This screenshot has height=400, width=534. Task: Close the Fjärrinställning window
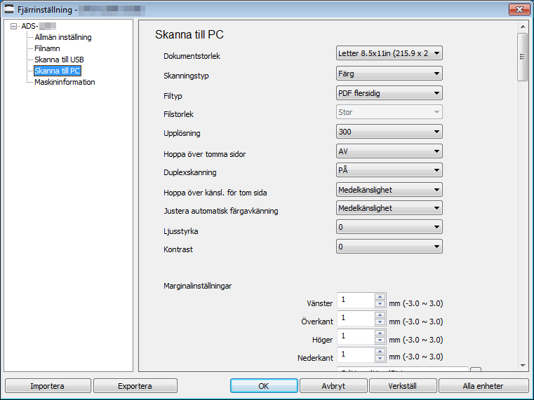[519, 9]
